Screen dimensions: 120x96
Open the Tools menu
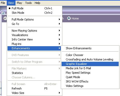(28, 3)
